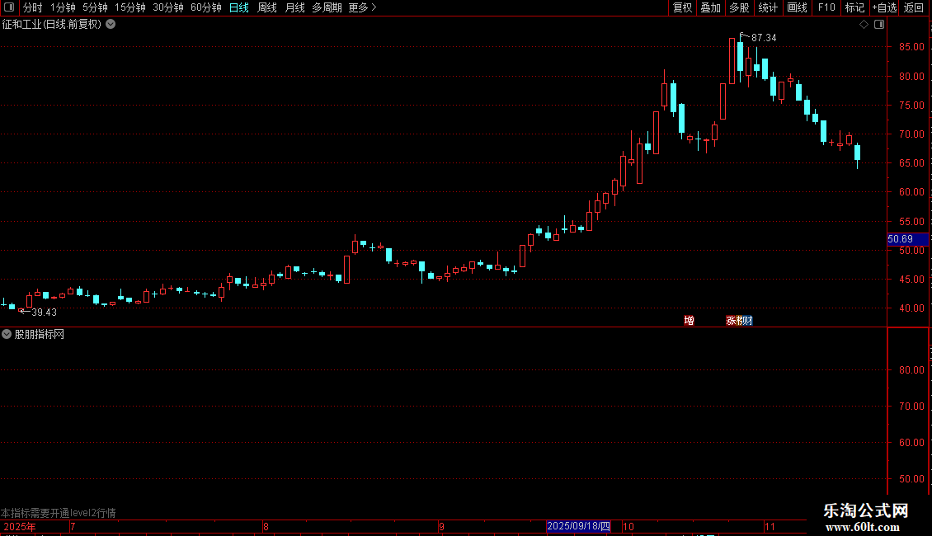The image size is (932, 536).
Task: Click the 股朋指标网 indicator name
Action: [x=40, y=335]
